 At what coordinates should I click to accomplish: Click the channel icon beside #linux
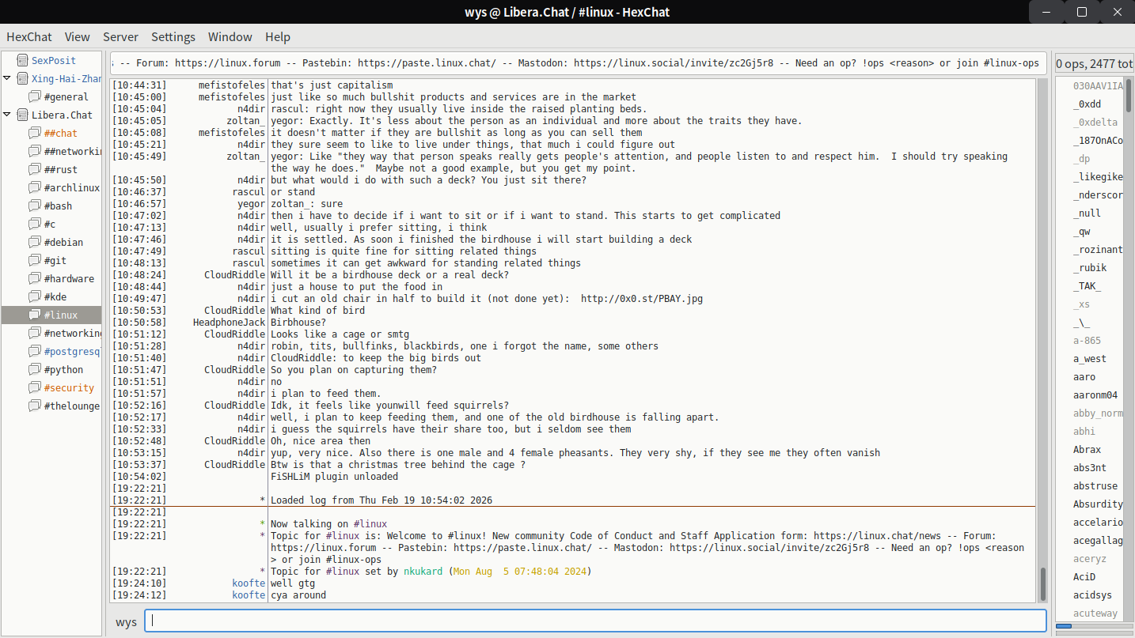pos(35,315)
